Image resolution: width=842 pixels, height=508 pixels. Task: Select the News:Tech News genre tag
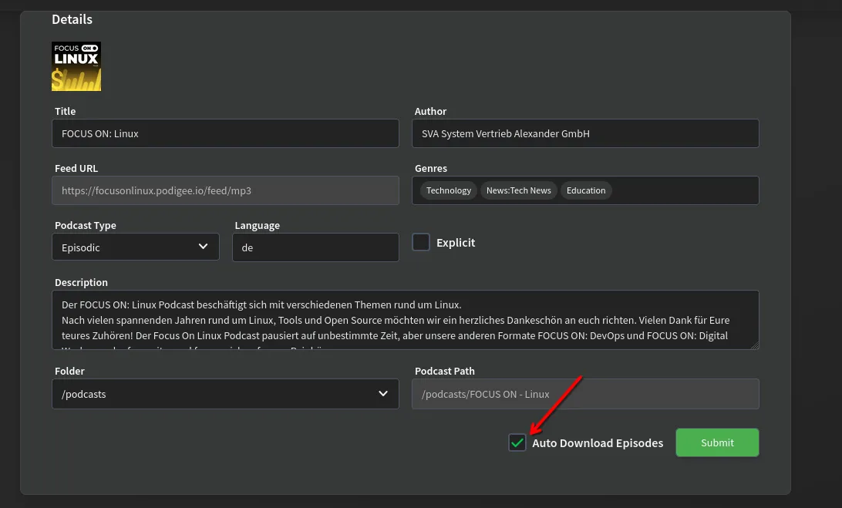(x=518, y=190)
